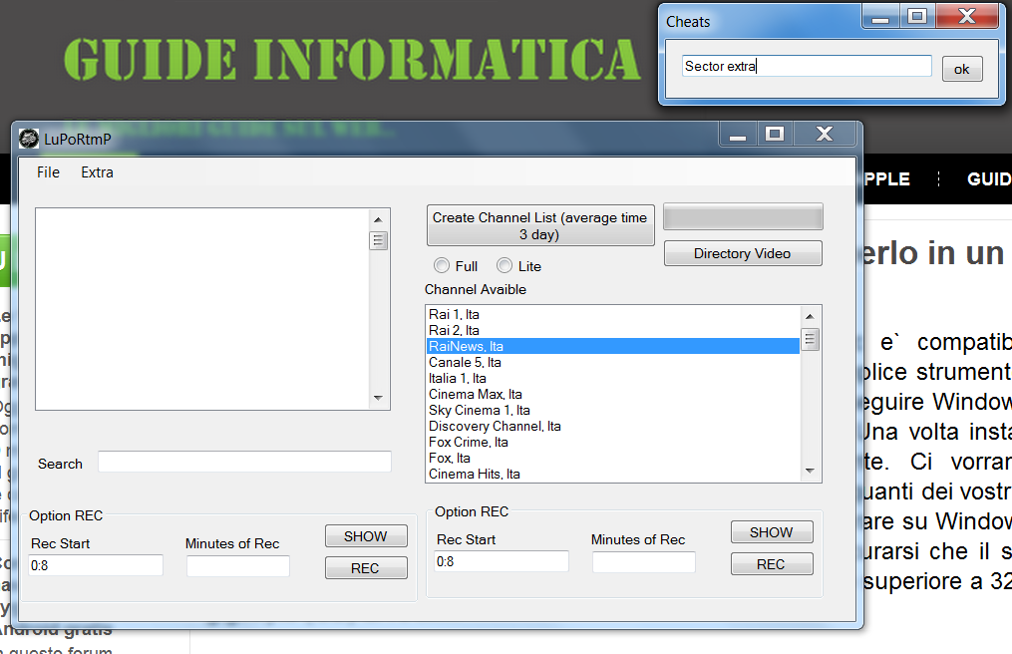The height and width of the screenshot is (654, 1012).
Task: Maximize the Cheats window
Action: click(917, 17)
